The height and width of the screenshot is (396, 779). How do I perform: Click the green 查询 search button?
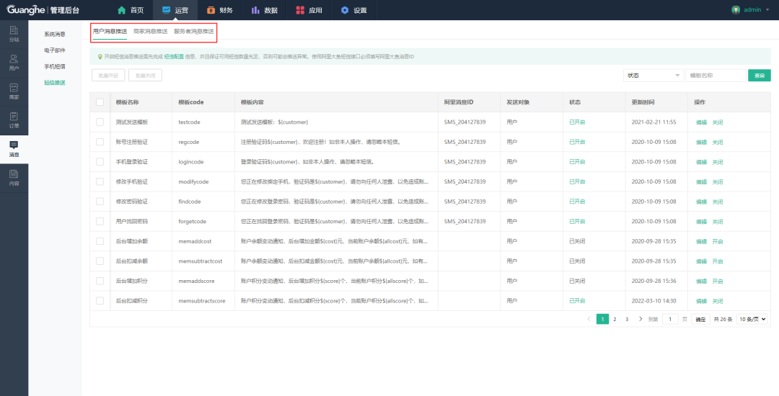tap(759, 76)
